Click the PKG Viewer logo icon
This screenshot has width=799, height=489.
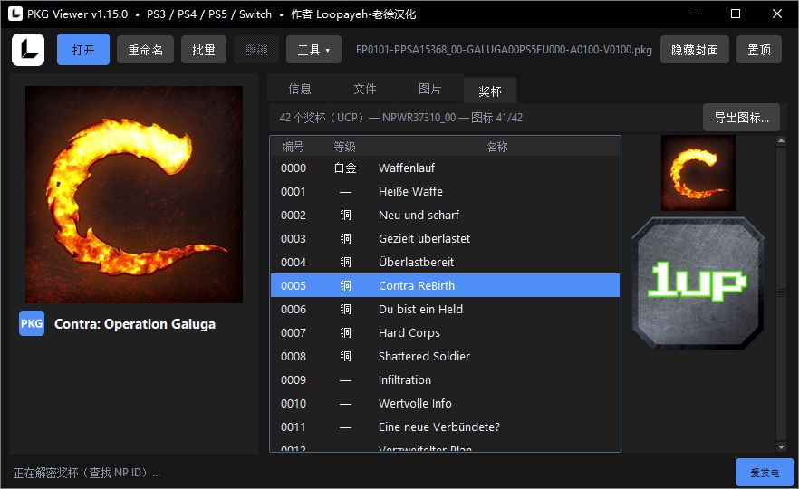coord(28,50)
